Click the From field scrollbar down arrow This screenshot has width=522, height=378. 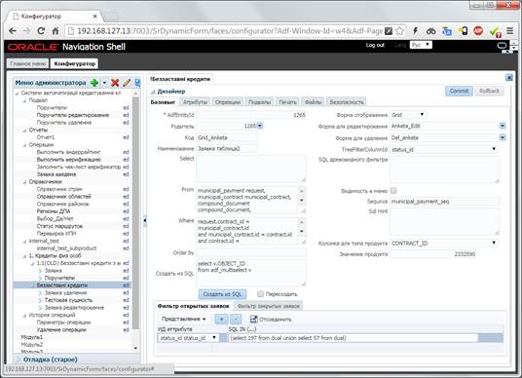click(302, 201)
